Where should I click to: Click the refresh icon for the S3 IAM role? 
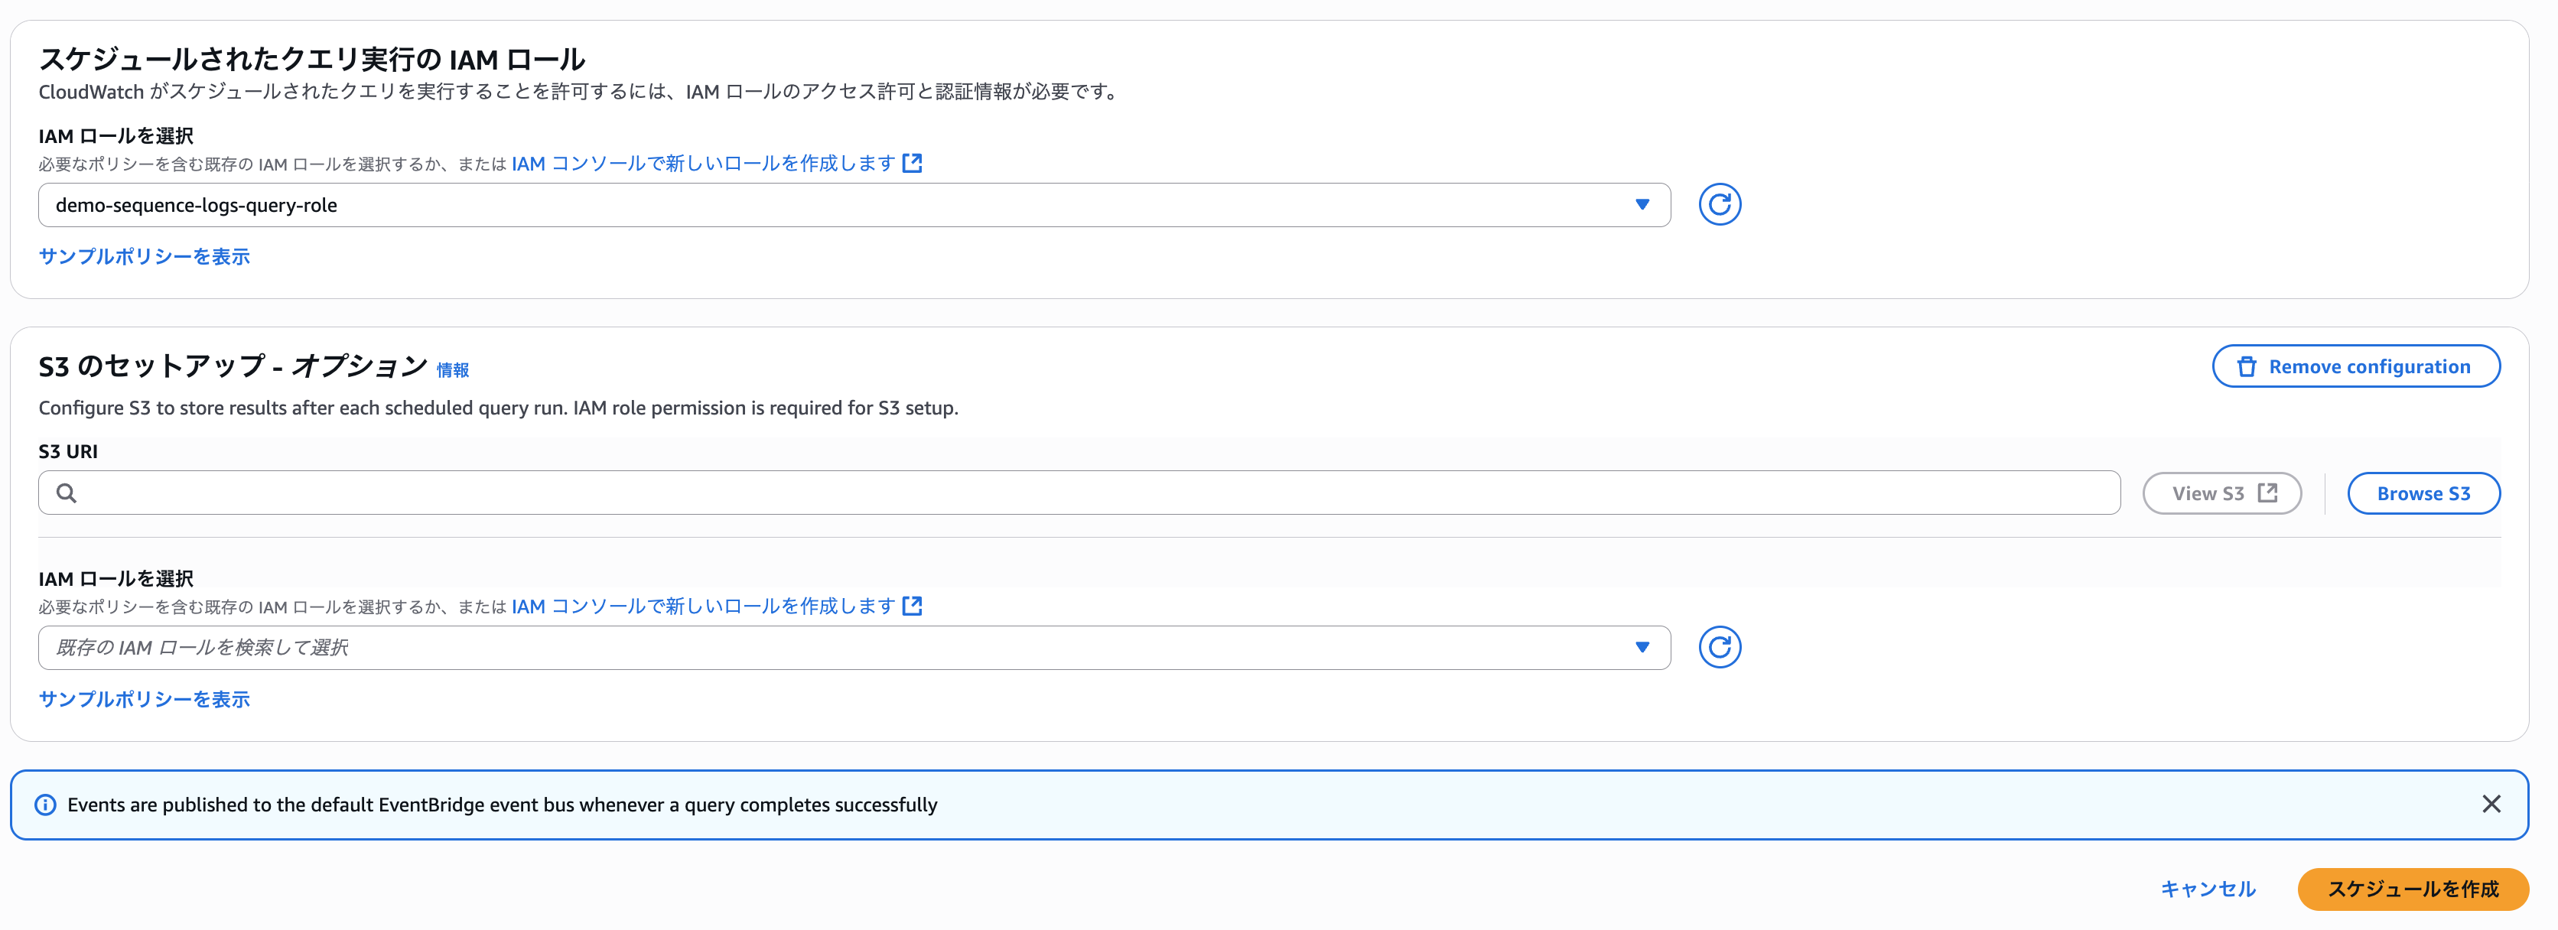[x=1721, y=647]
